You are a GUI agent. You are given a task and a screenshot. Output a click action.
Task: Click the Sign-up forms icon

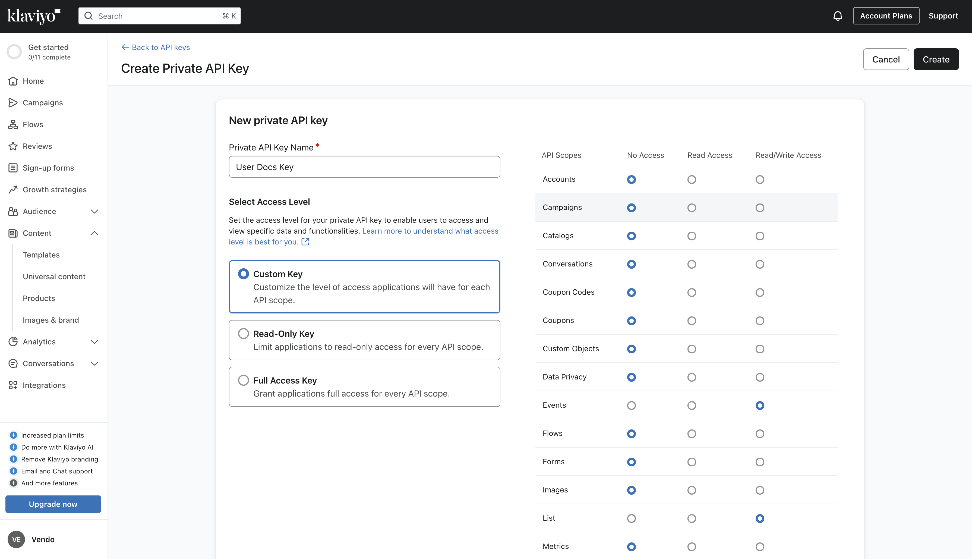[13, 168]
